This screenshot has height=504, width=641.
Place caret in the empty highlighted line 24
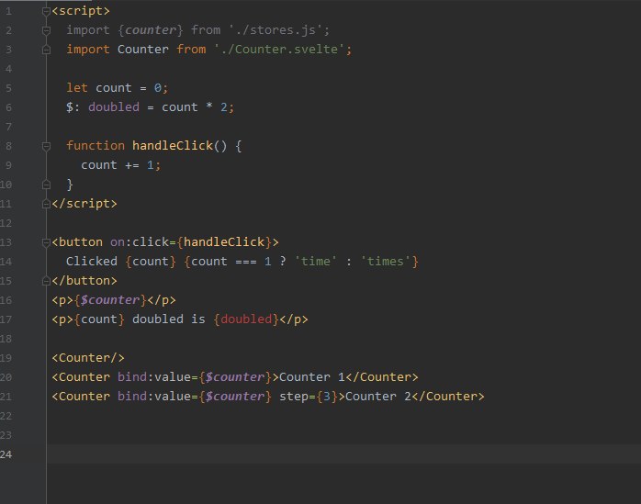click(x=343, y=454)
